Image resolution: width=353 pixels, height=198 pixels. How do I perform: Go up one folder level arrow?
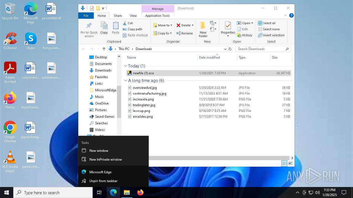click(104, 49)
